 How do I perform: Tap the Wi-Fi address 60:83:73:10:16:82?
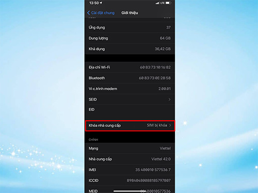tap(155, 67)
